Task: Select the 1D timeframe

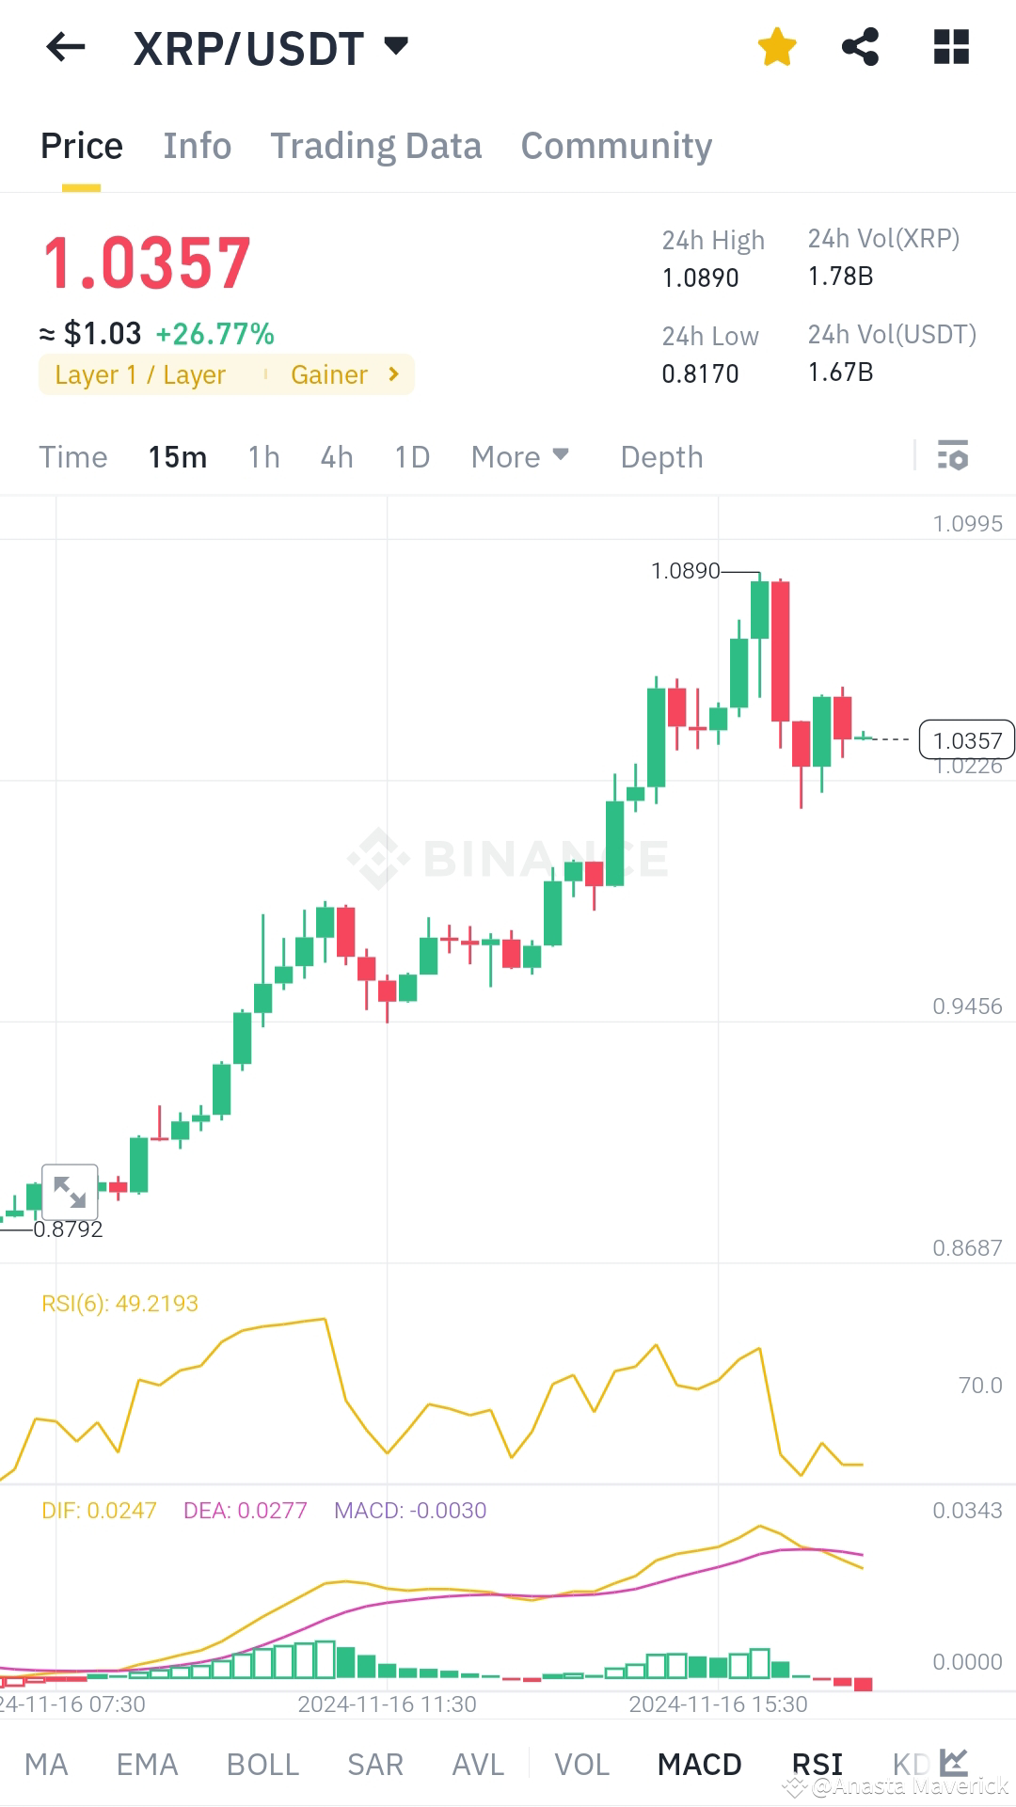Action: point(410,456)
